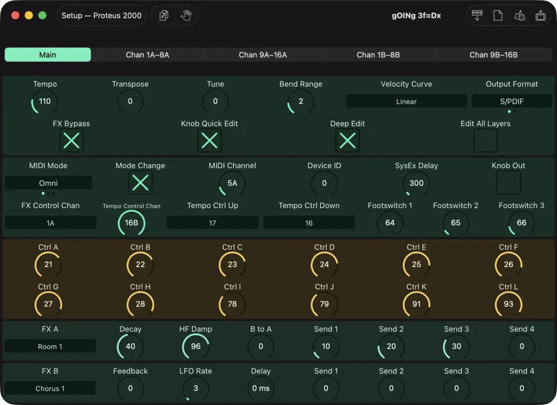Switch to the Main tab
This screenshot has height=405, width=557.
pos(48,55)
